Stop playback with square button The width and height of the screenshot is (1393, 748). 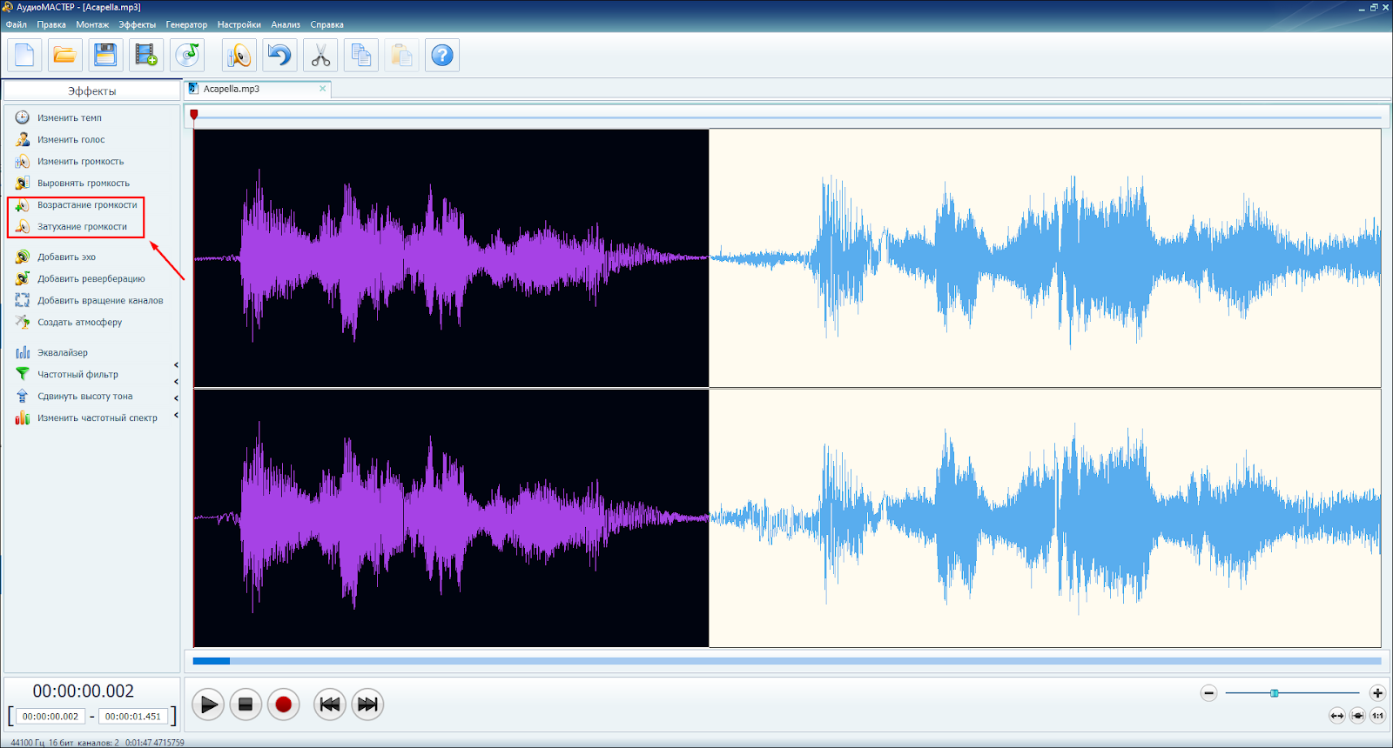246,705
